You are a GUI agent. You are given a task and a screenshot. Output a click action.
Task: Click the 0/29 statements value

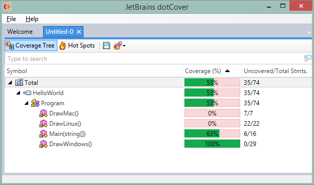pos(250,144)
